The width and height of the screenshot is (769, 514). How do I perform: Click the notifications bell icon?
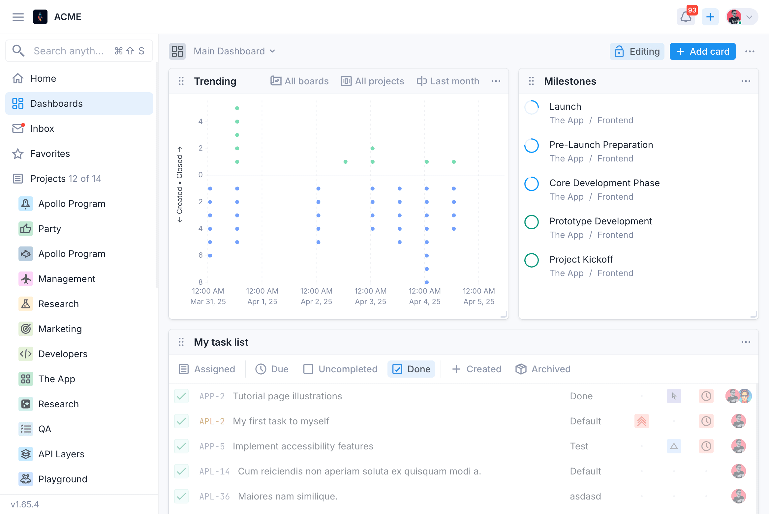pyautogui.click(x=686, y=17)
